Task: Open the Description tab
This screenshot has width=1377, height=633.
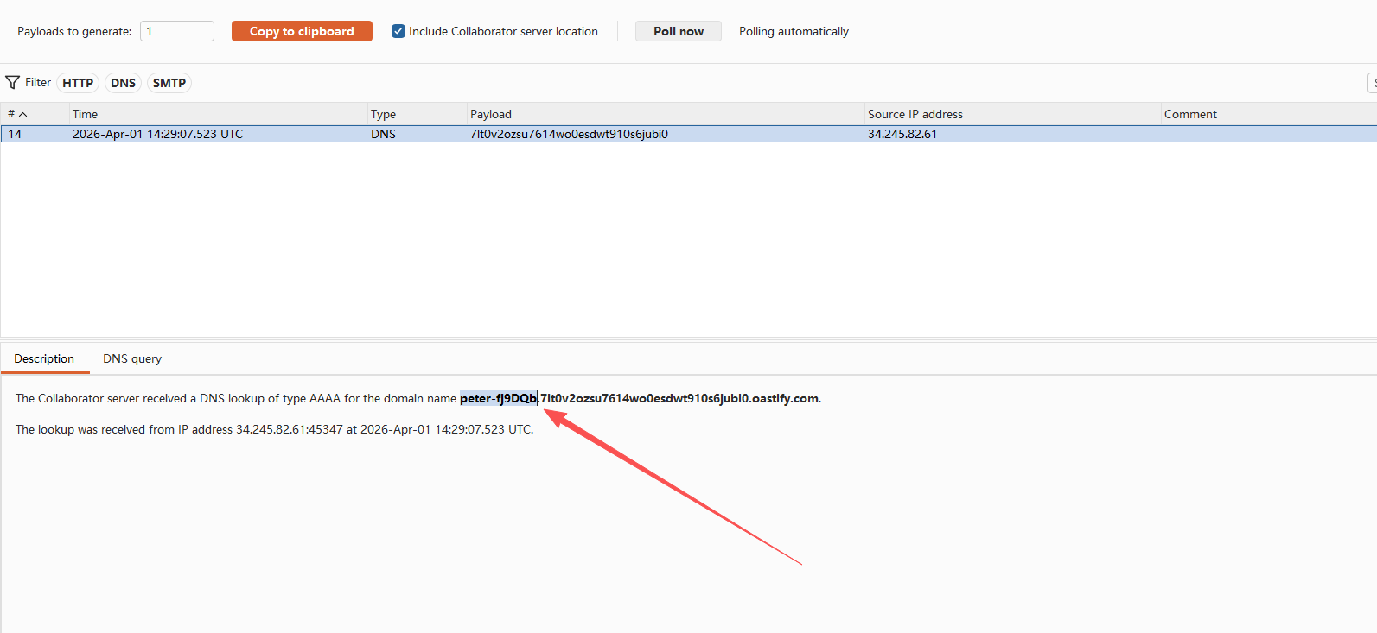Action: [44, 358]
